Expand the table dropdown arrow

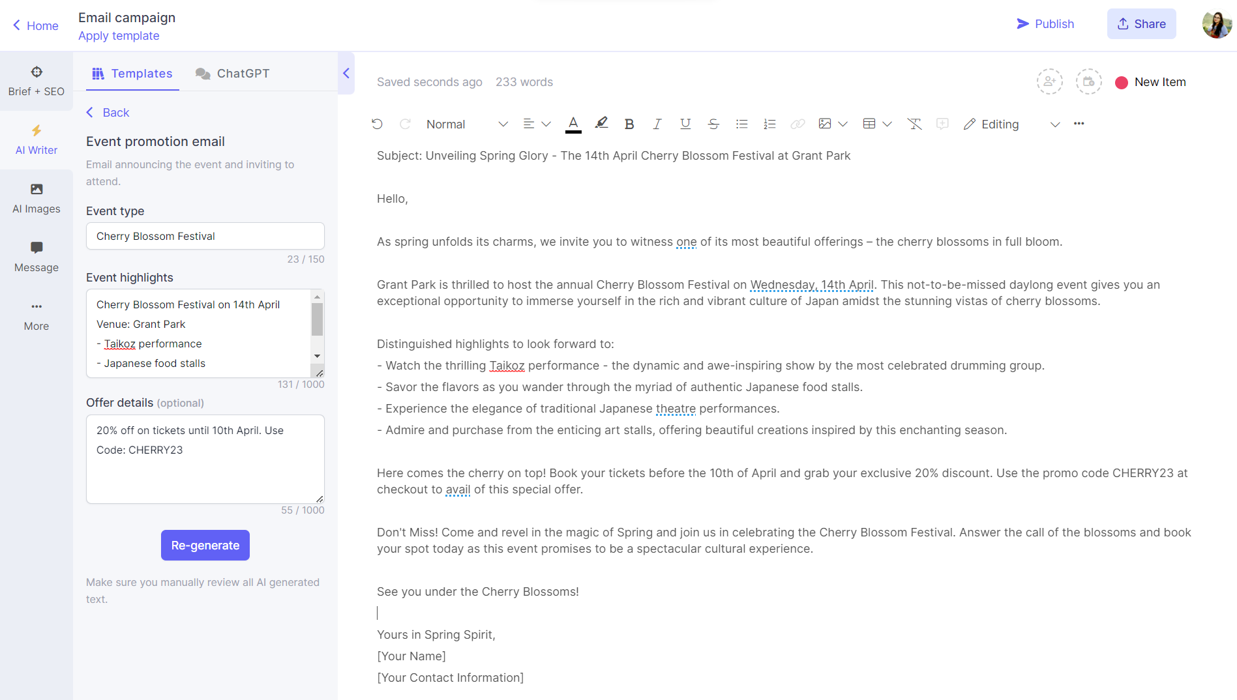pyautogui.click(x=887, y=124)
